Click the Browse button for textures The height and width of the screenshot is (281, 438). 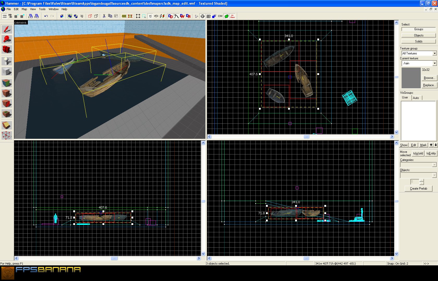point(429,78)
